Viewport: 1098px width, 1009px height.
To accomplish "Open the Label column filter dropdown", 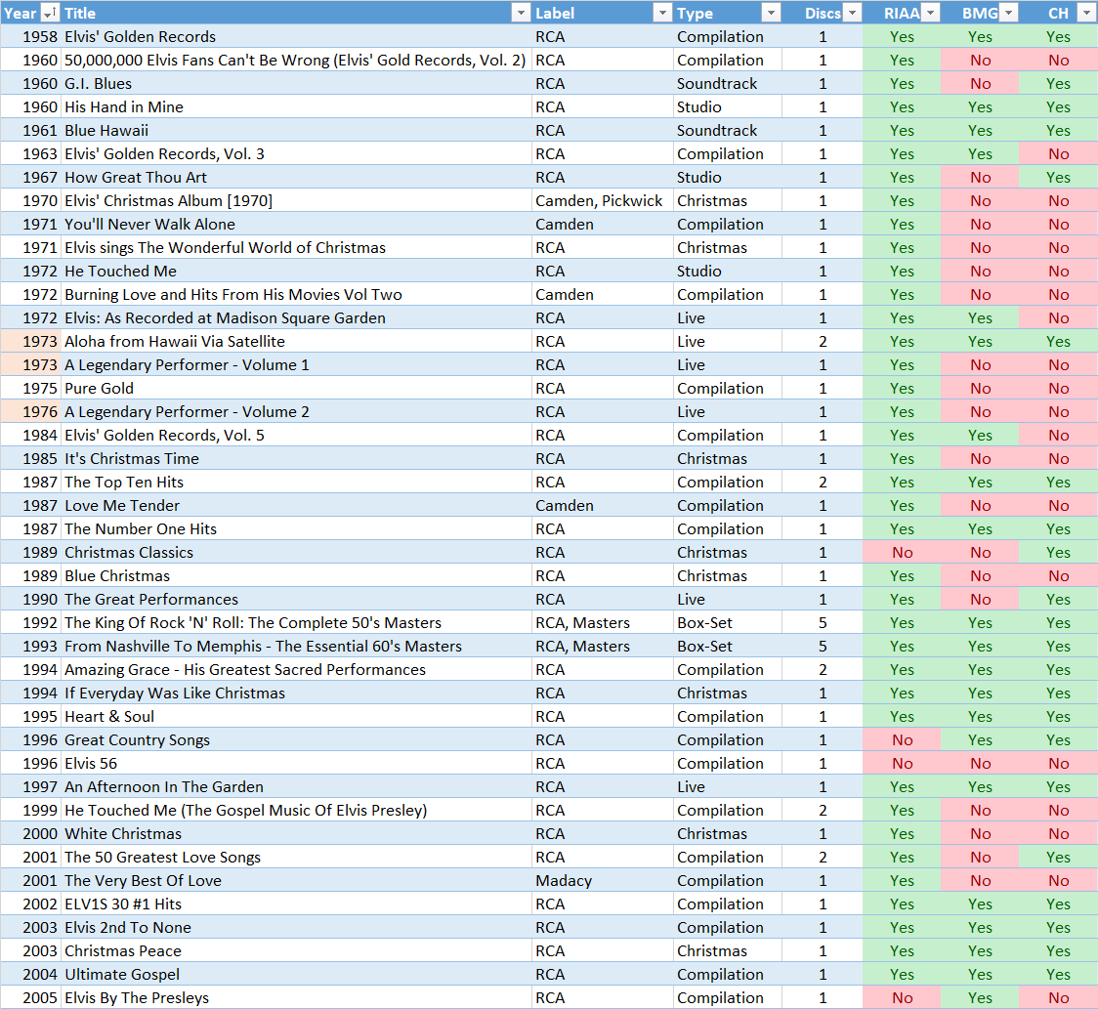I will click(661, 13).
